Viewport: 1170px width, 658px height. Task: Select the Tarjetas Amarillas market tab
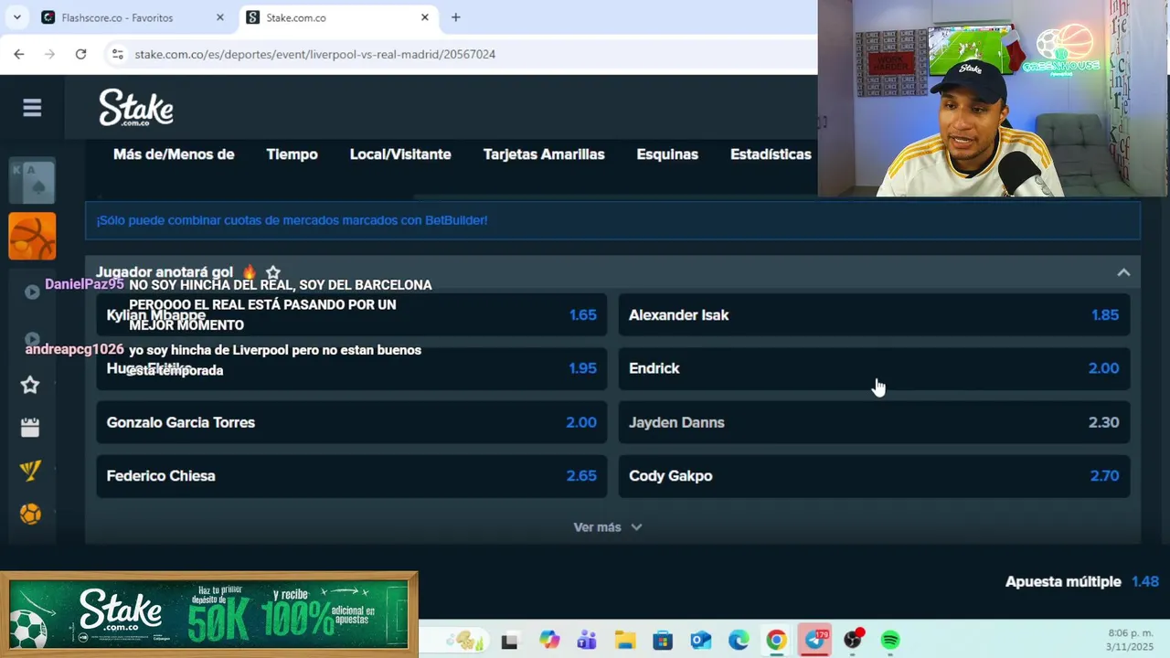[x=544, y=154]
